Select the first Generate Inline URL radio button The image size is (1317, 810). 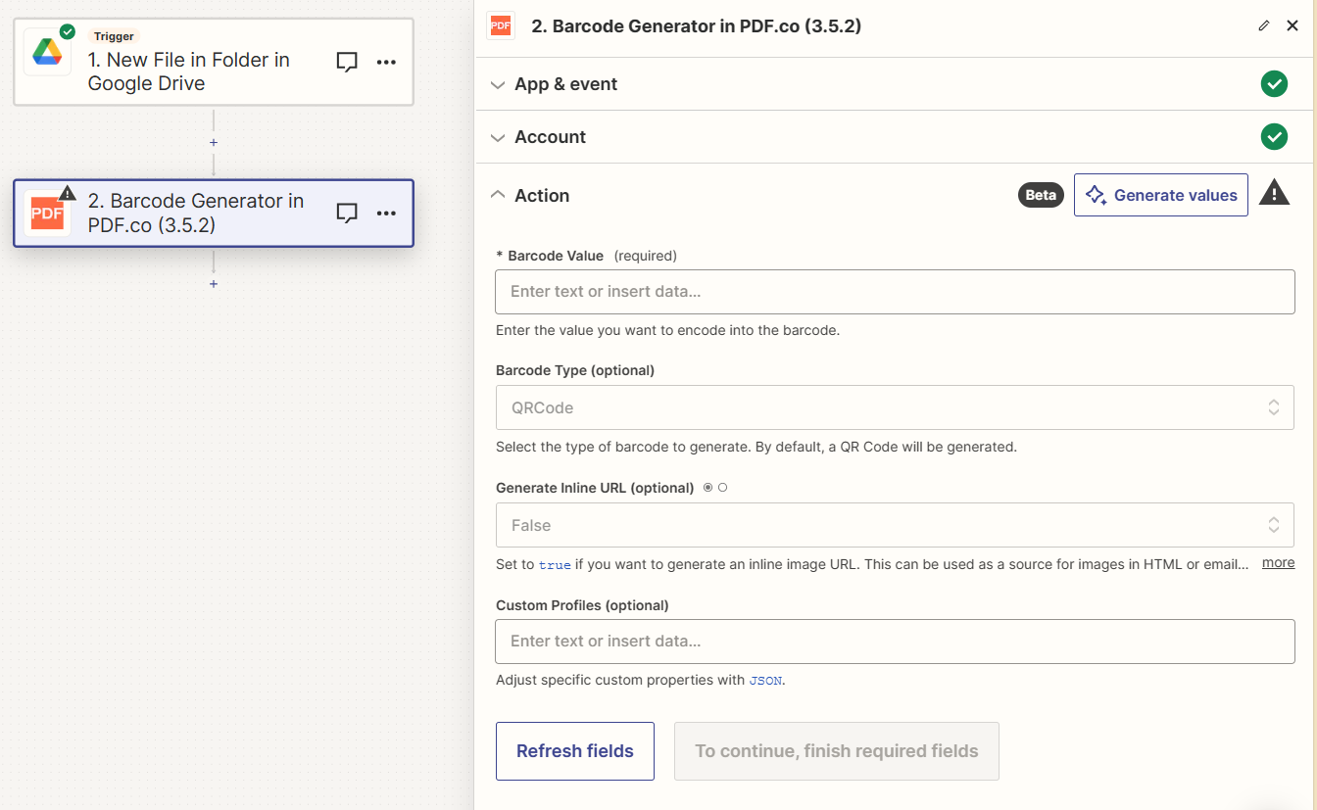coord(707,487)
